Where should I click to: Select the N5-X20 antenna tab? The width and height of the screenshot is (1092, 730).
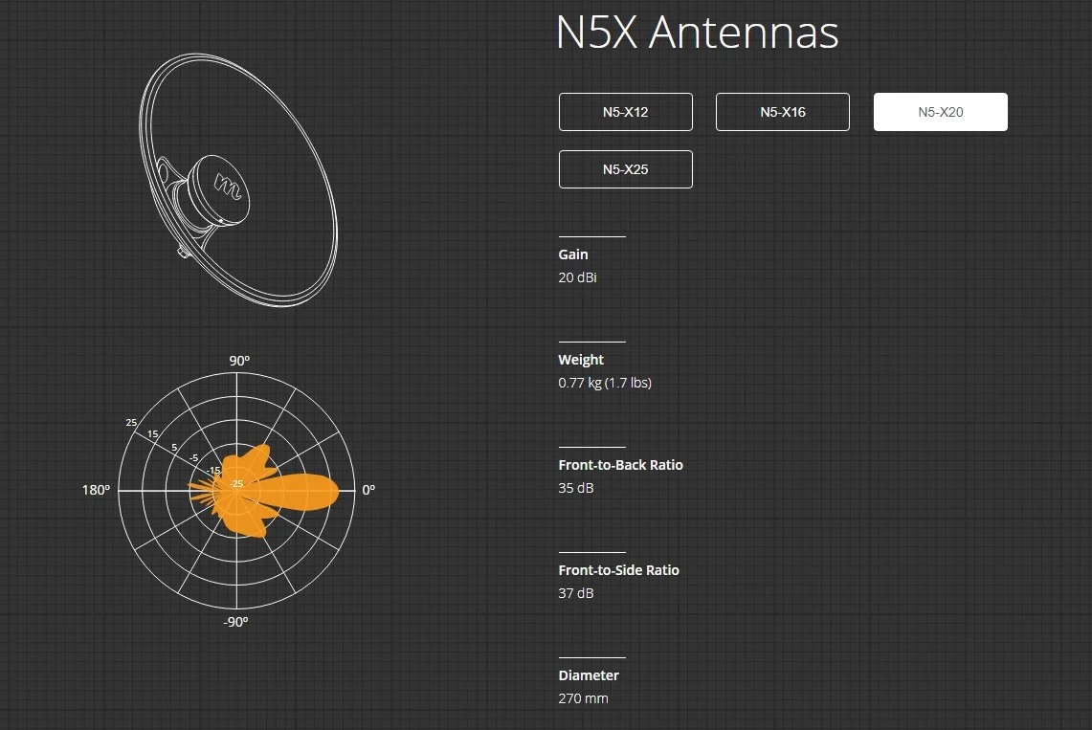(941, 112)
